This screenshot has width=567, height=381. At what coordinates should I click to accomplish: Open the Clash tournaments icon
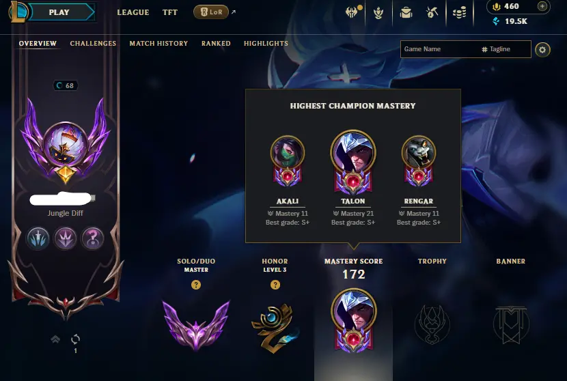(352, 12)
